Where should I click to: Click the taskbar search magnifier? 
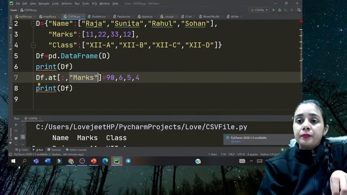(24, 161)
